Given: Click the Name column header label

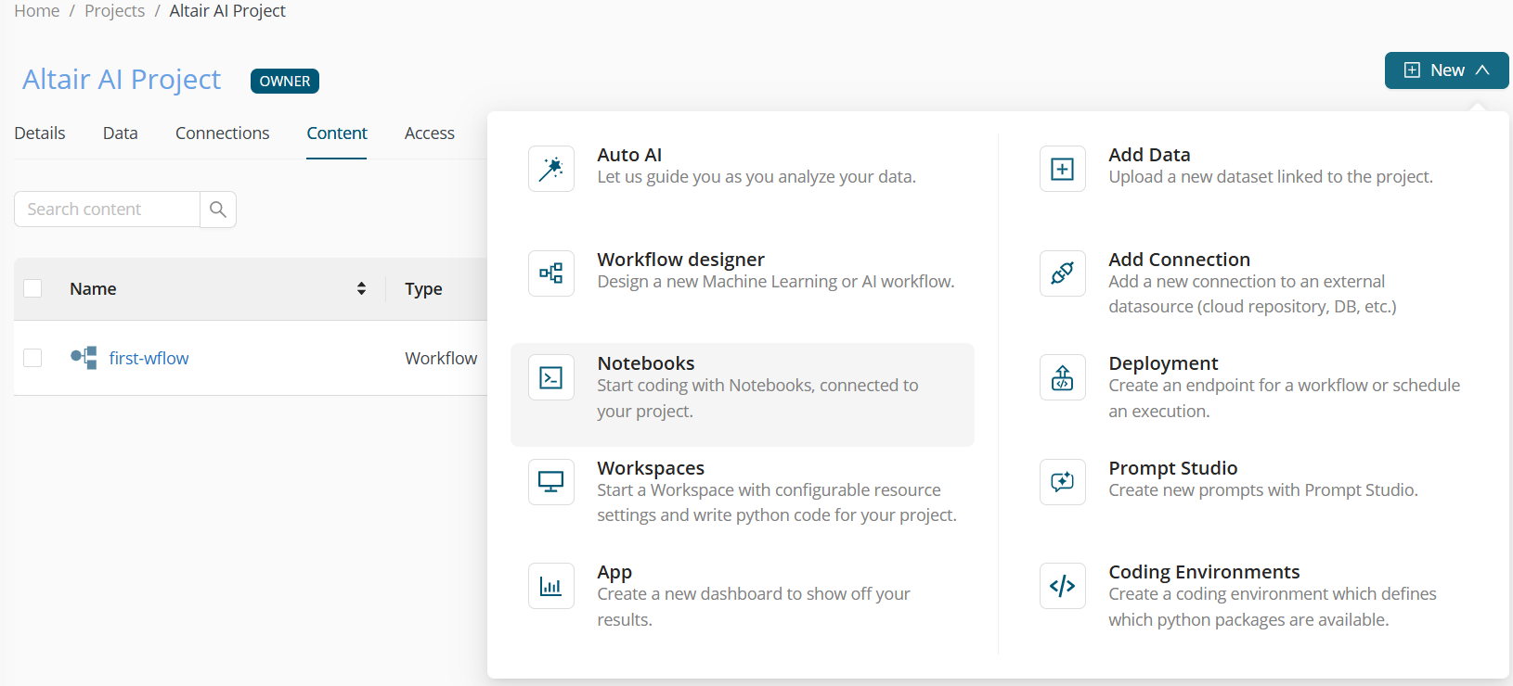Looking at the screenshot, I should 93,289.
